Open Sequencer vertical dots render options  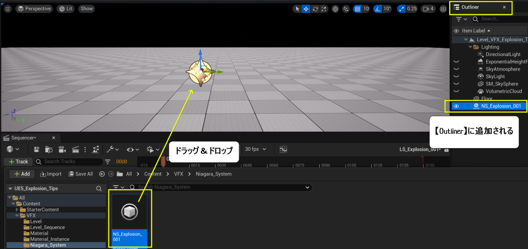pos(85,149)
